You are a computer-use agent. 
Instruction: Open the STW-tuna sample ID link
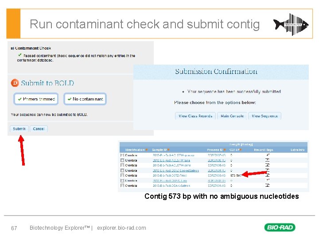click(x=171, y=160)
